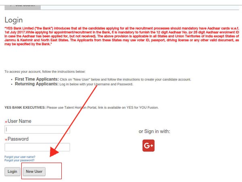This screenshot has width=242, height=182.
Task: Click the 'User Name' field label
Action: click(19, 121)
